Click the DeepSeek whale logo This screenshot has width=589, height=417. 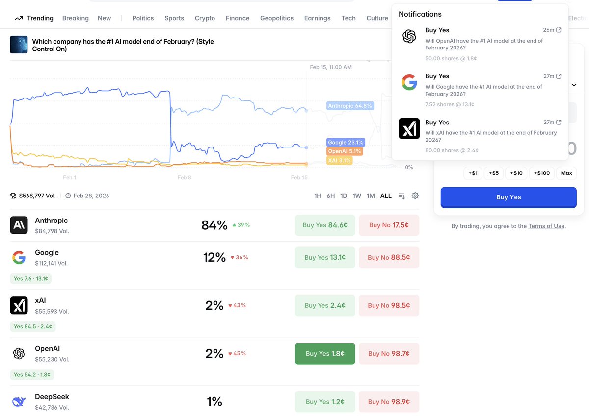coord(19,401)
